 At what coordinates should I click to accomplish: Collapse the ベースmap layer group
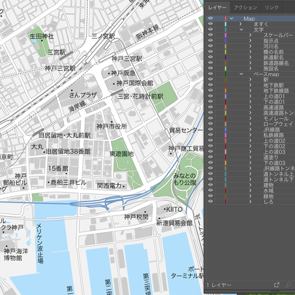pos(241,74)
